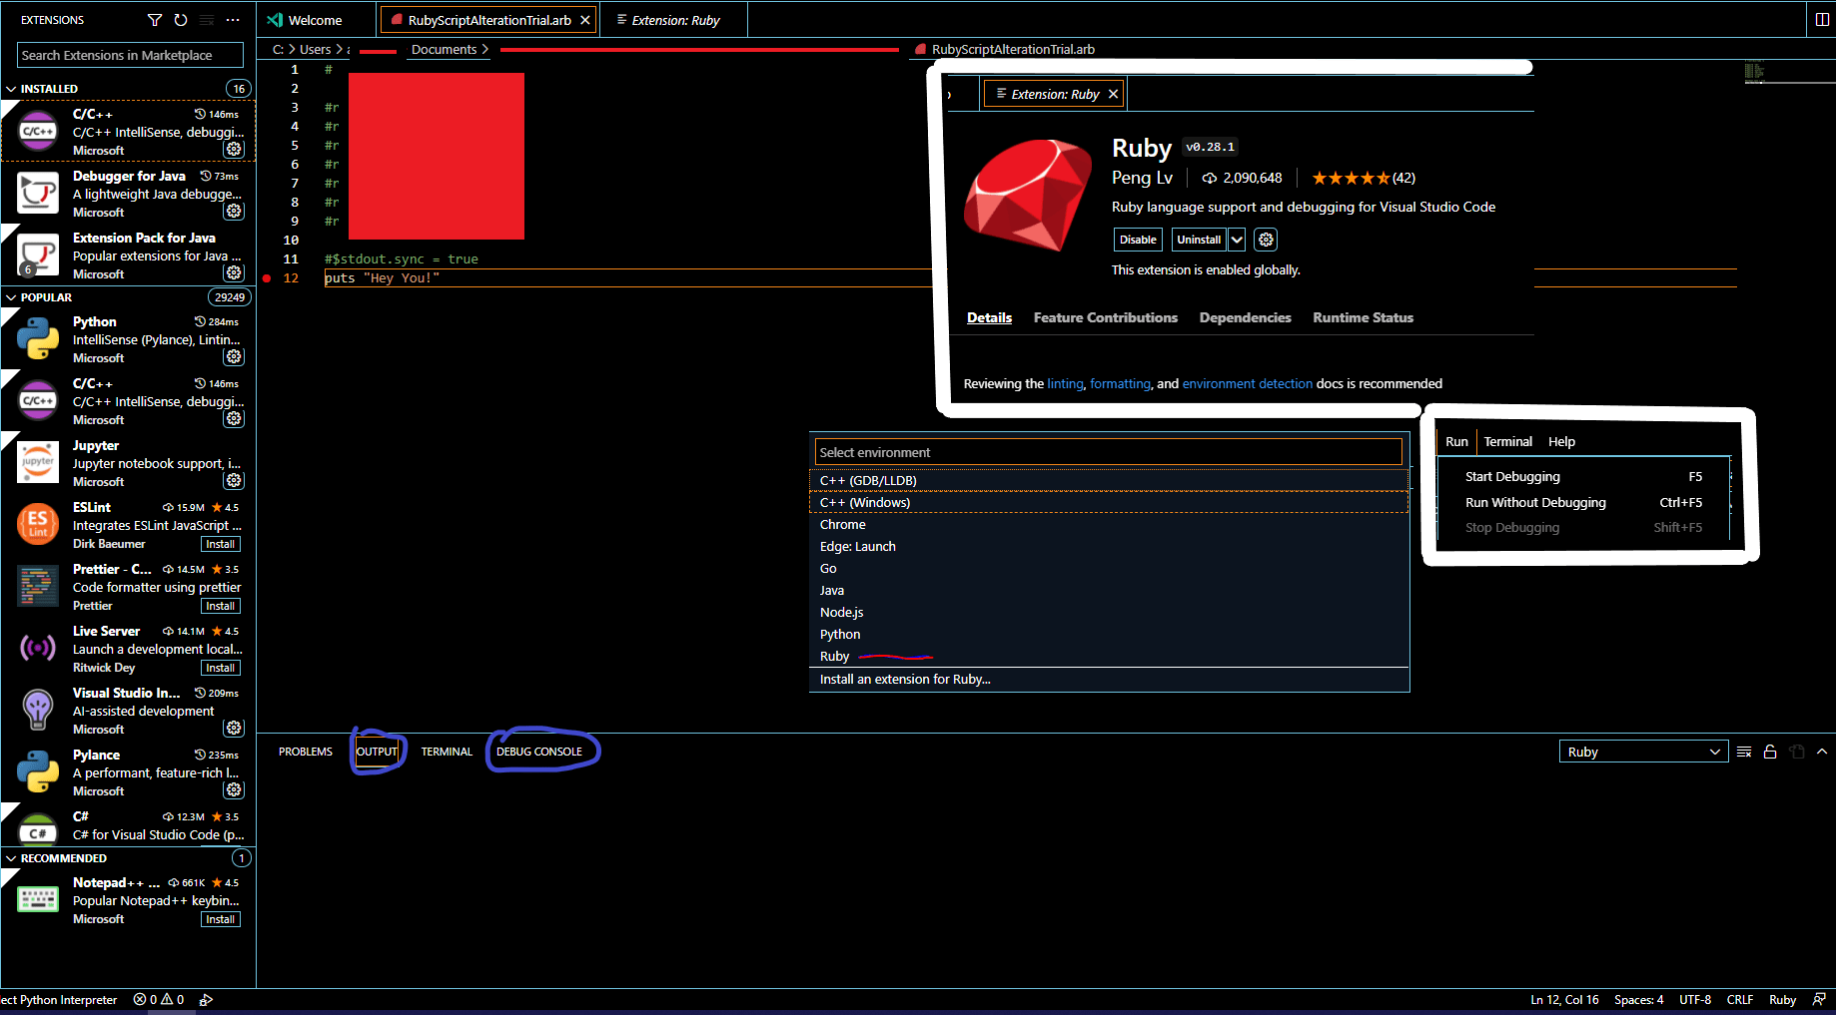1836x1015 pixels.
Task: Disable the Ruby extension
Action: [x=1137, y=239]
